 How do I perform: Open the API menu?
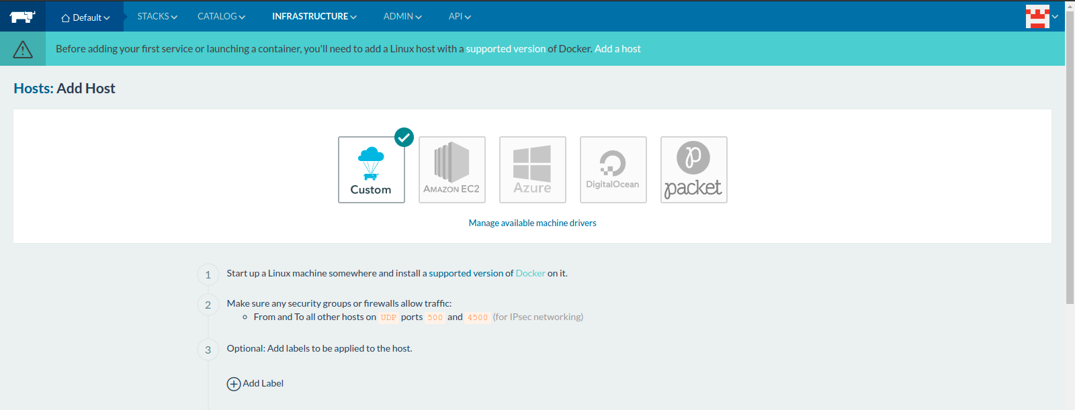coord(460,16)
